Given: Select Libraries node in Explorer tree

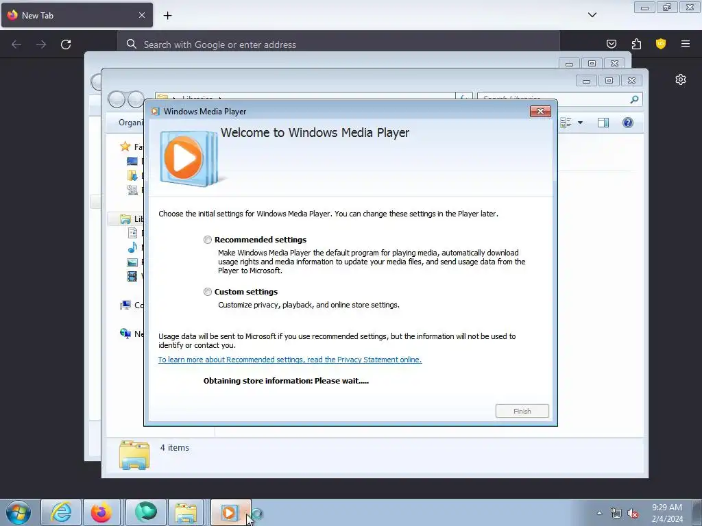Looking at the screenshot, I should tap(125, 218).
